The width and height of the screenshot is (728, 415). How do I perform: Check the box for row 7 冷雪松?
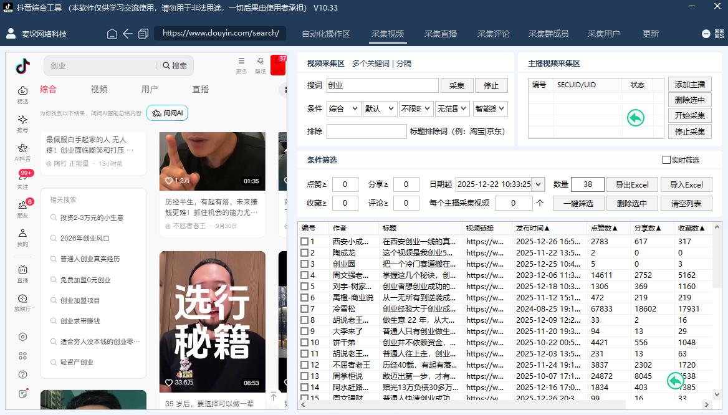[x=304, y=309]
